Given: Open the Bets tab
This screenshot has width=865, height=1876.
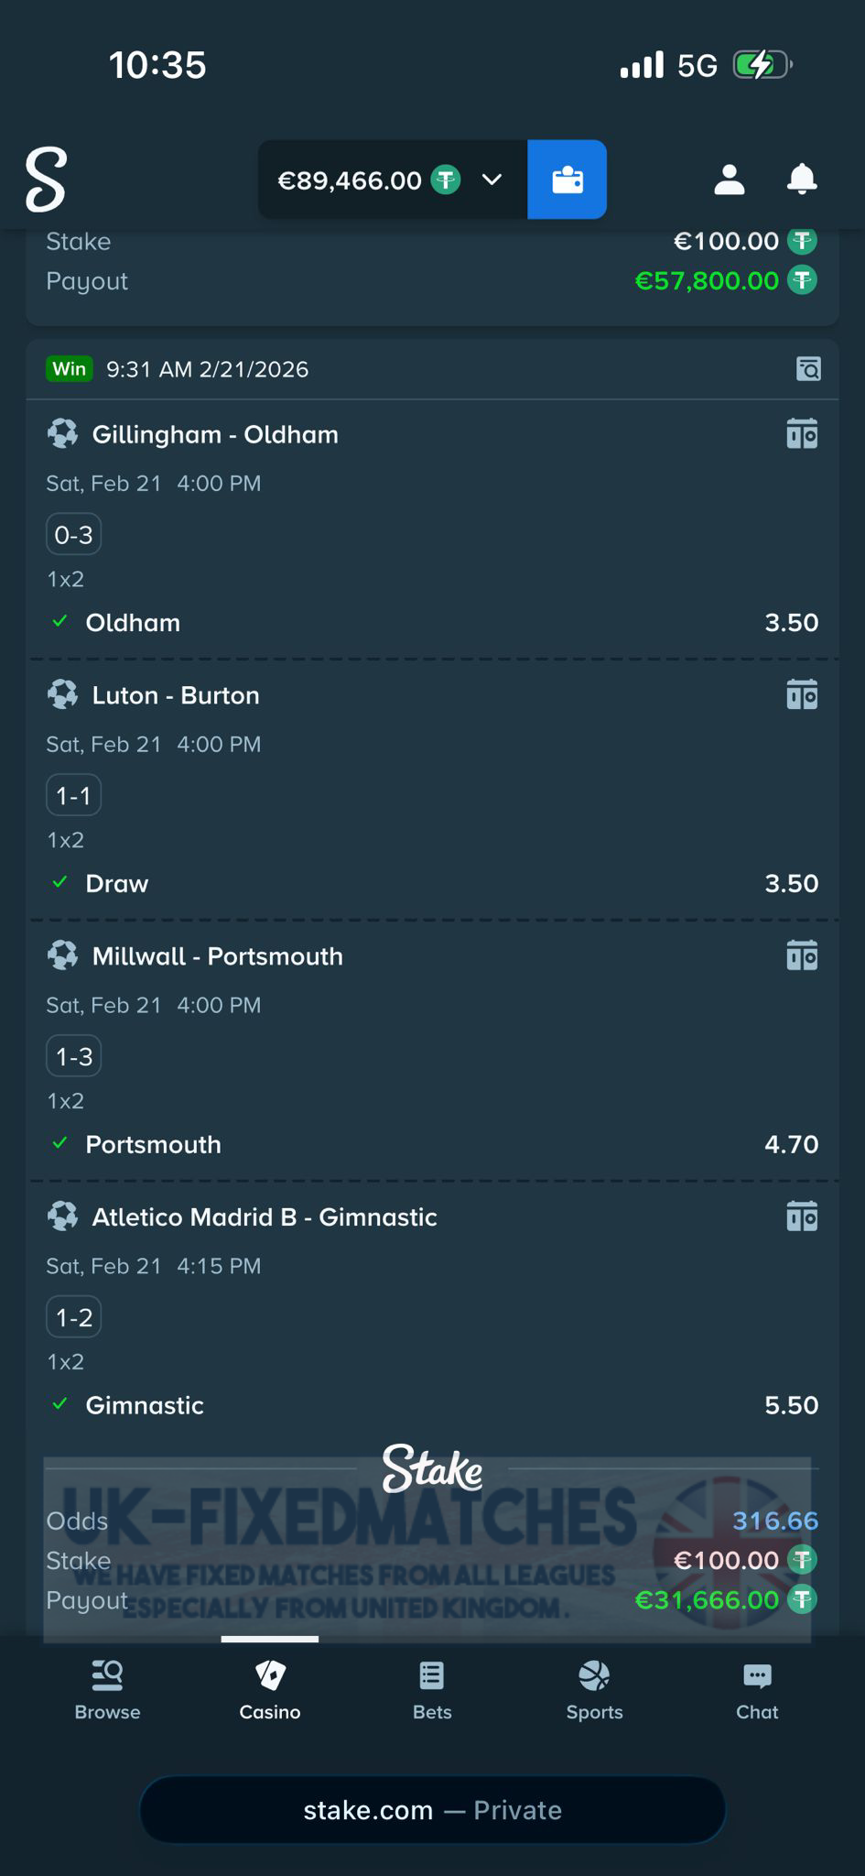Looking at the screenshot, I should 432,1691.
